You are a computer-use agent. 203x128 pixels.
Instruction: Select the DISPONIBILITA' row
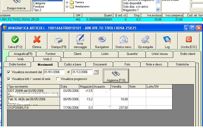point(33,108)
